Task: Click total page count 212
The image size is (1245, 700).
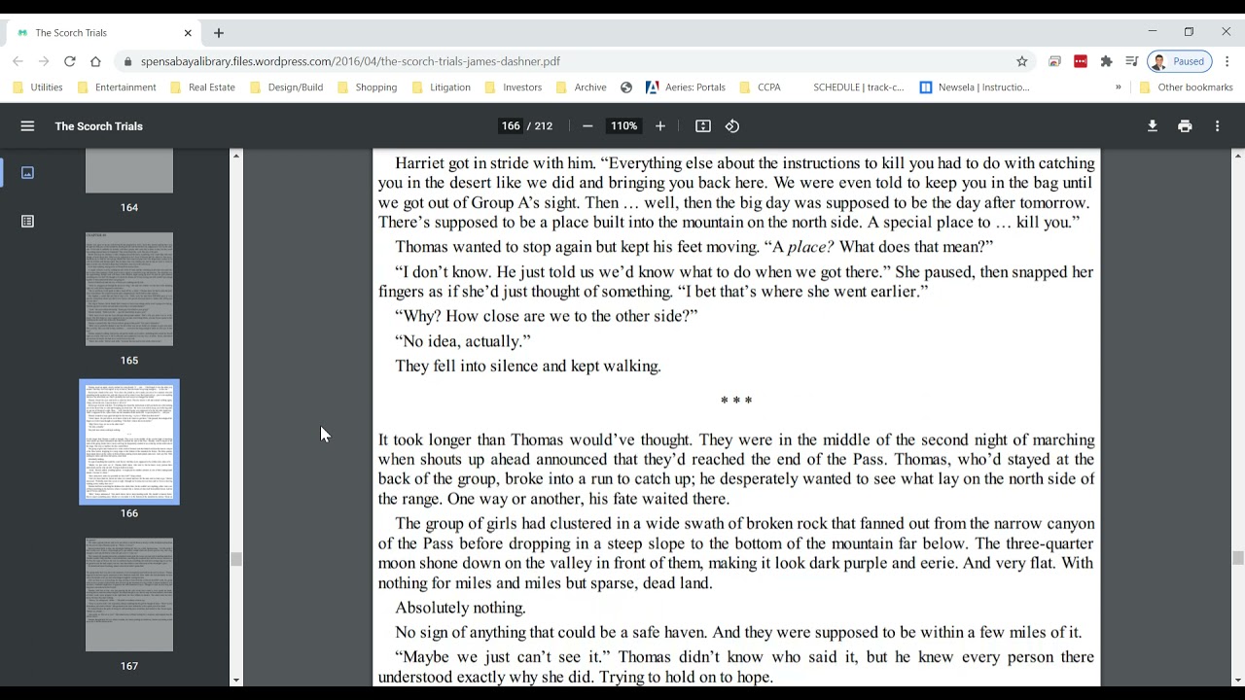Action: (x=544, y=126)
